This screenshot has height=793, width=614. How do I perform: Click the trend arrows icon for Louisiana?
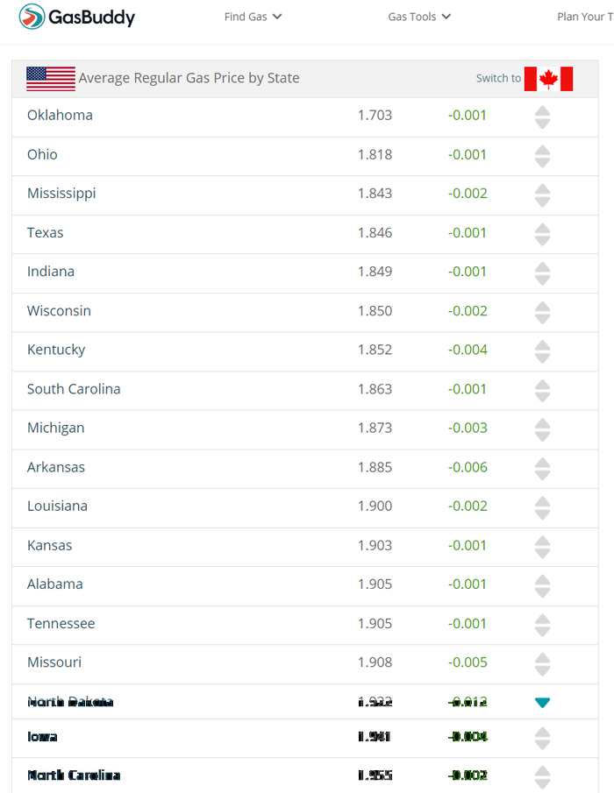click(542, 507)
